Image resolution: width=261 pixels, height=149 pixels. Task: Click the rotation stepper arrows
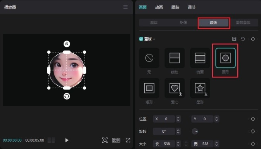click(178, 131)
